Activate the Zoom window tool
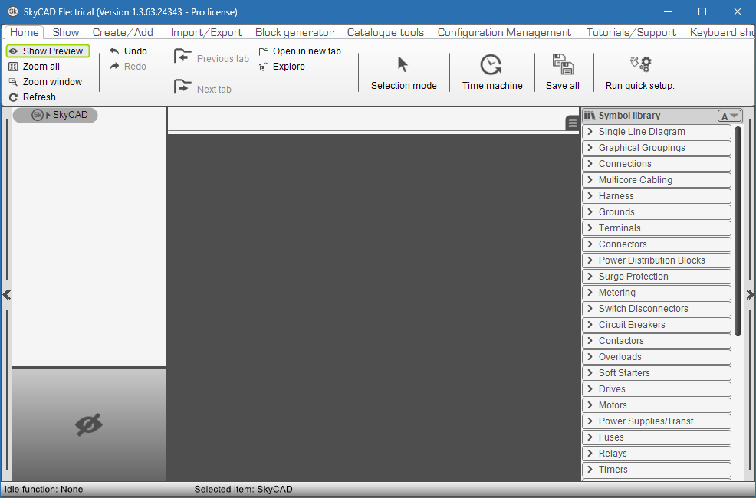The width and height of the screenshot is (756, 498). (x=13, y=82)
